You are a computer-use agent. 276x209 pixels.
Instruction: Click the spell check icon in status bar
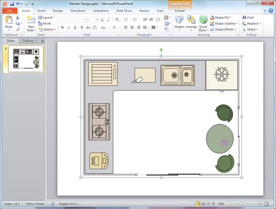tap(52, 203)
